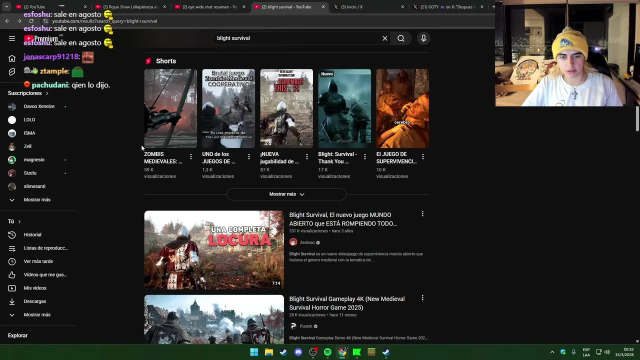Click the magnifier search button
640x360 pixels.
point(401,38)
